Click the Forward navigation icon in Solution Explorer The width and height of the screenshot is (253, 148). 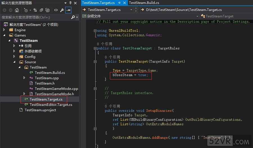coord(11,10)
